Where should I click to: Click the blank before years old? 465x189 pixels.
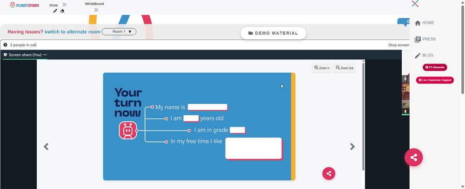191,119
